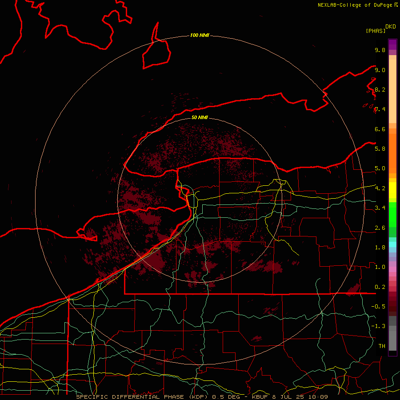This screenshot has width=400, height=400.
Task: Click the KBUF station identifier in caption
Action: (260, 397)
